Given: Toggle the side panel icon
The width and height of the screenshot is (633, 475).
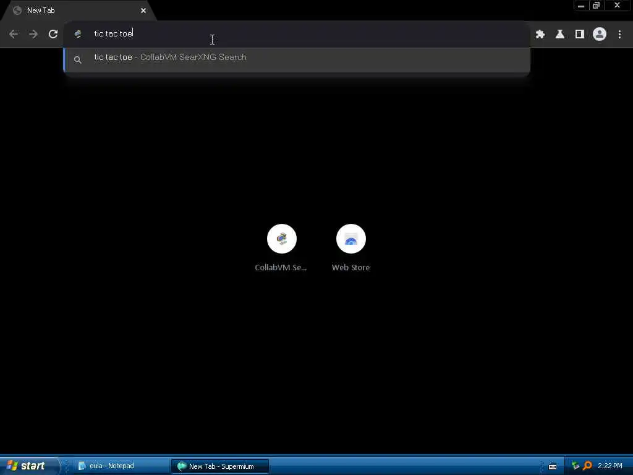Looking at the screenshot, I should click(x=580, y=35).
